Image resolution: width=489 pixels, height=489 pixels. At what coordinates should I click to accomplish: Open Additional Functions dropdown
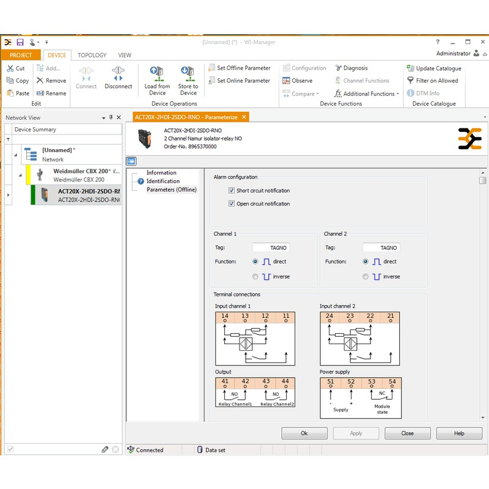pyautogui.click(x=366, y=94)
